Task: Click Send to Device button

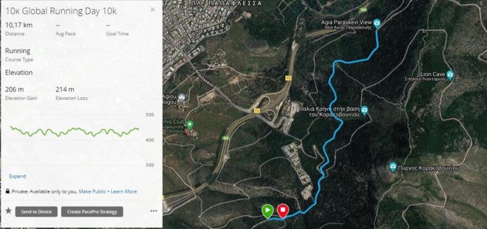Action: 37,212
